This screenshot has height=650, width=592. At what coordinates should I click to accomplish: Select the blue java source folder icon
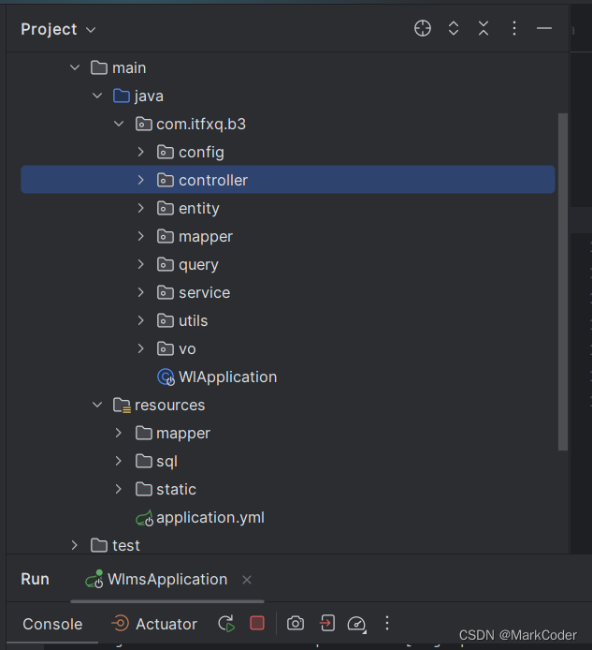(122, 96)
